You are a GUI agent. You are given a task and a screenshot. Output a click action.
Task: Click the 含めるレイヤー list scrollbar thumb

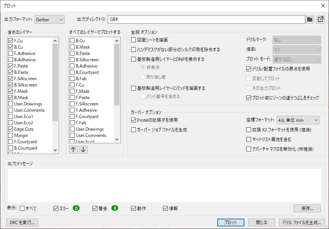coord(55,83)
